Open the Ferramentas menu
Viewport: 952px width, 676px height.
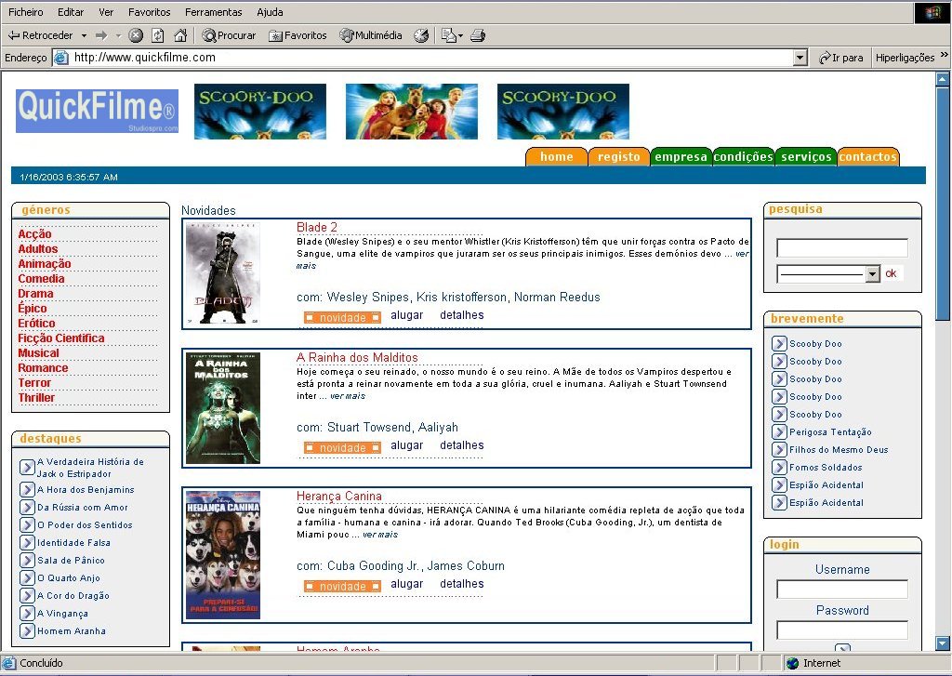[x=213, y=12]
